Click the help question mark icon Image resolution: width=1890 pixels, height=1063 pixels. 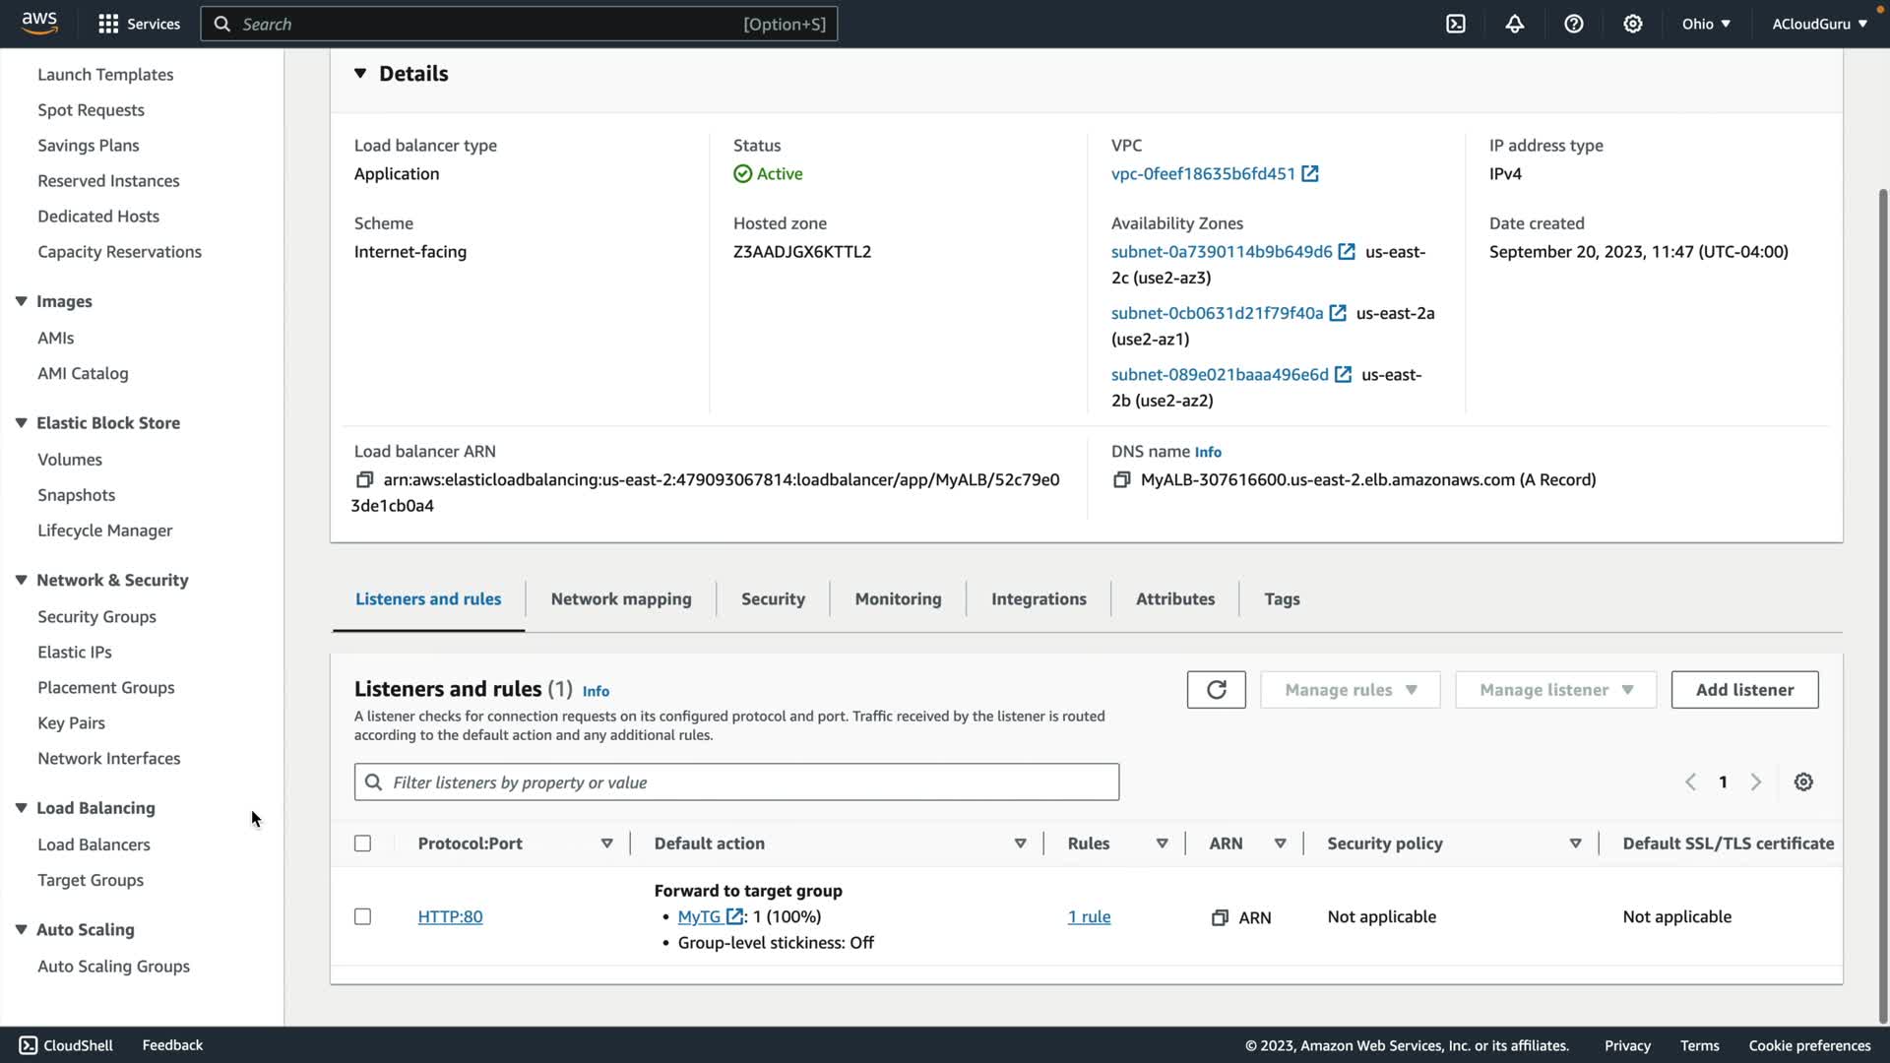pyautogui.click(x=1573, y=24)
